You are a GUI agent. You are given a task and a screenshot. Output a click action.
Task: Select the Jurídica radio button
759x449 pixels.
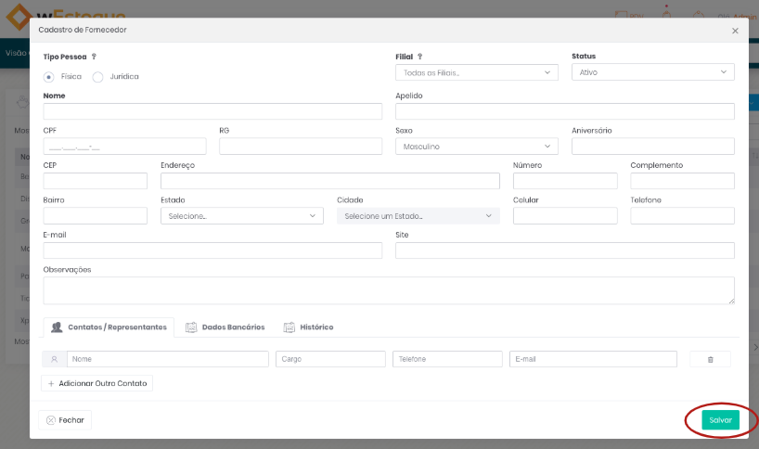click(97, 77)
